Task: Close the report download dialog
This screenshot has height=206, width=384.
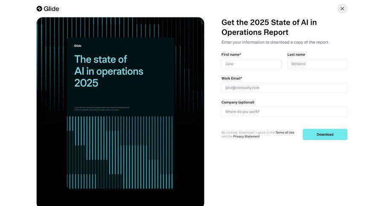Action: coord(342,9)
